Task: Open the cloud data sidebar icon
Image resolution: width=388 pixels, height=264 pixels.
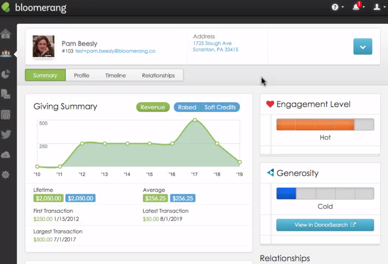Action: 6,155
